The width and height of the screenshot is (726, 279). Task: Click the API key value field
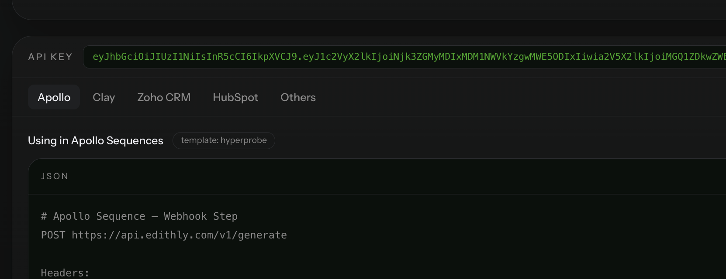(x=404, y=57)
